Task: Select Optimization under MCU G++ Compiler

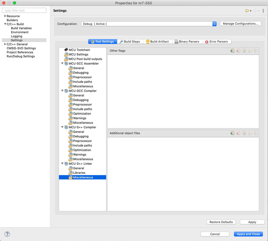Action: pyautogui.click(x=82, y=150)
